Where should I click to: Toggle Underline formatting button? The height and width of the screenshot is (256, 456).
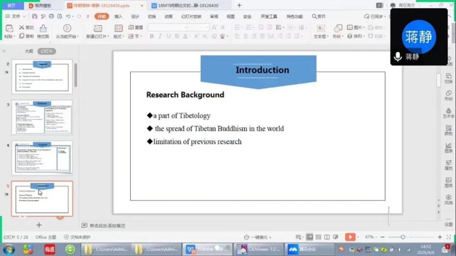coord(168,36)
